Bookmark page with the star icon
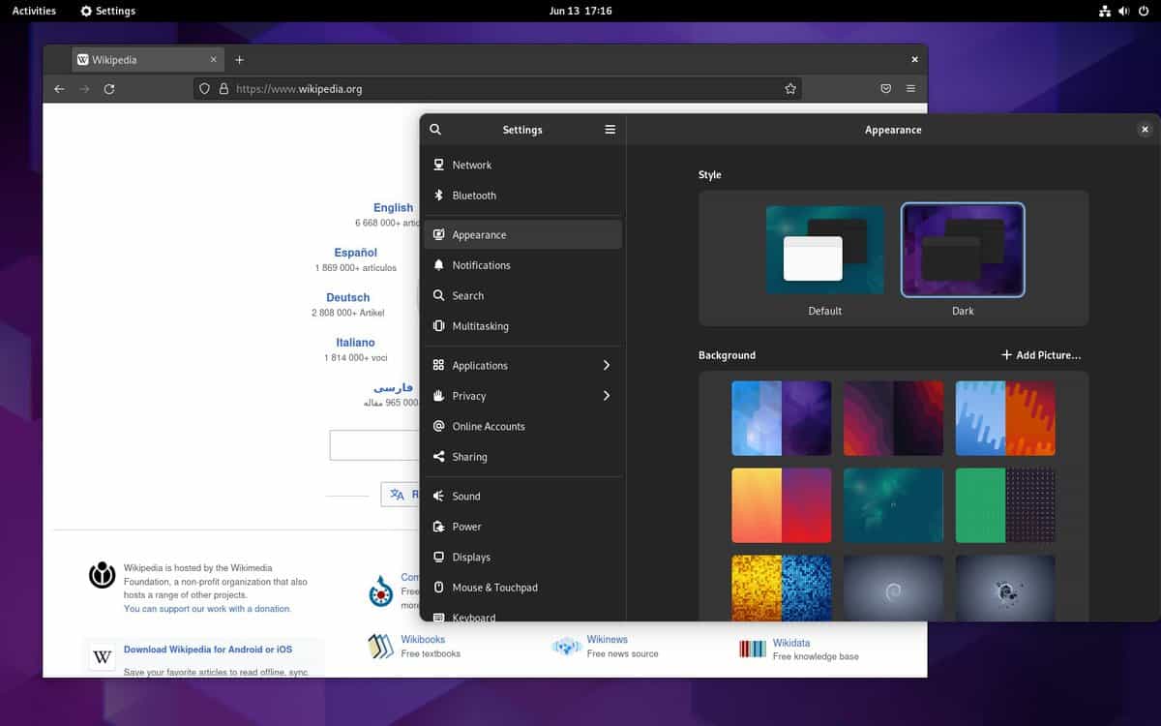The height and width of the screenshot is (726, 1161). 790,89
